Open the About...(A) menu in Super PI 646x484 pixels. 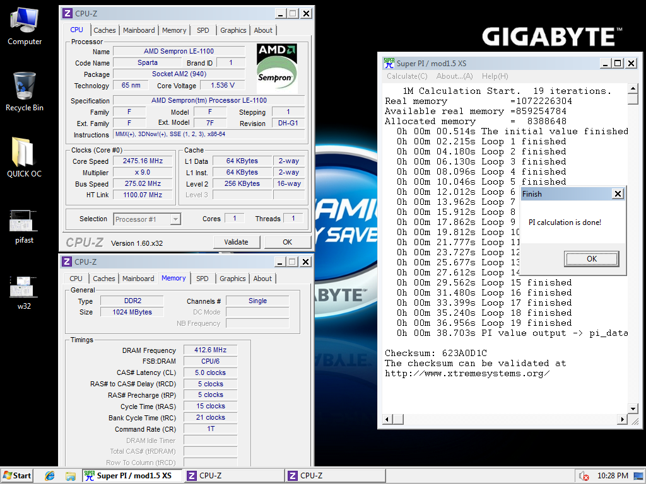[454, 76]
